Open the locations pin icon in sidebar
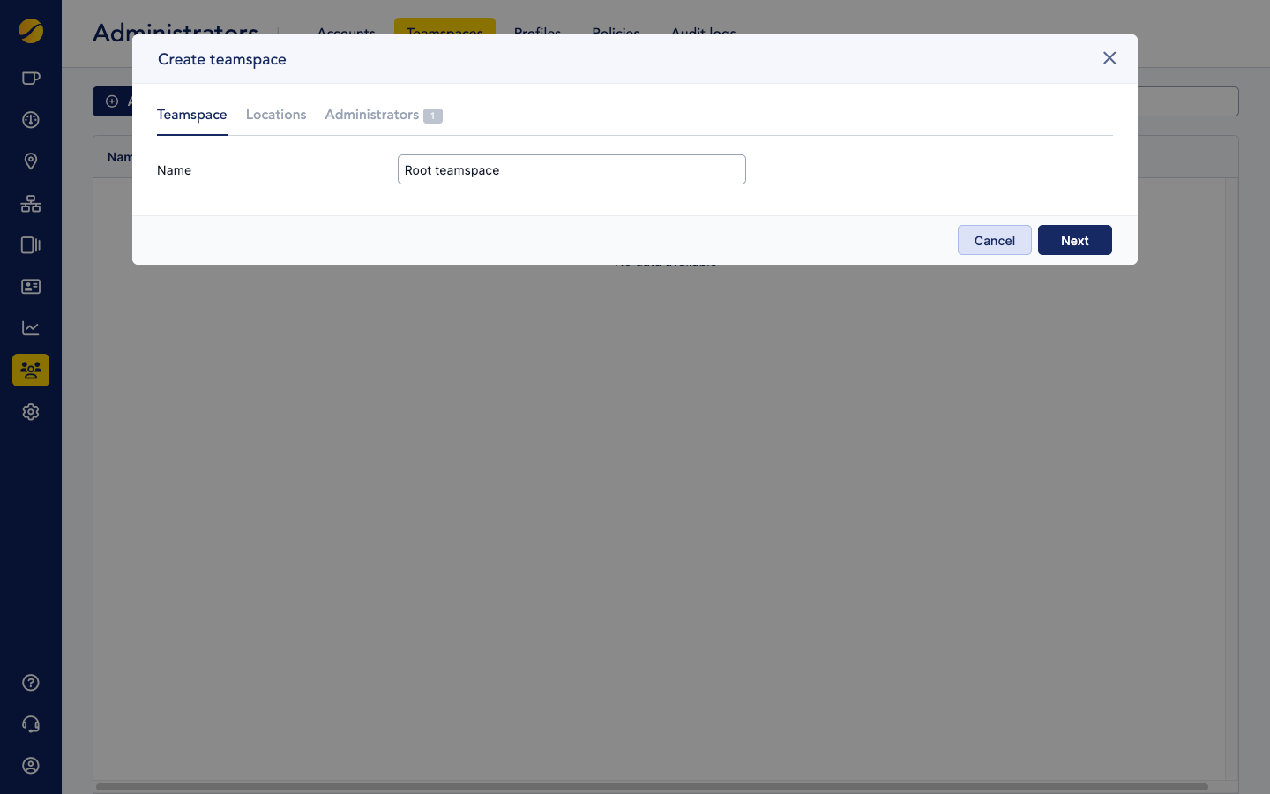 click(x=31, y=161)
